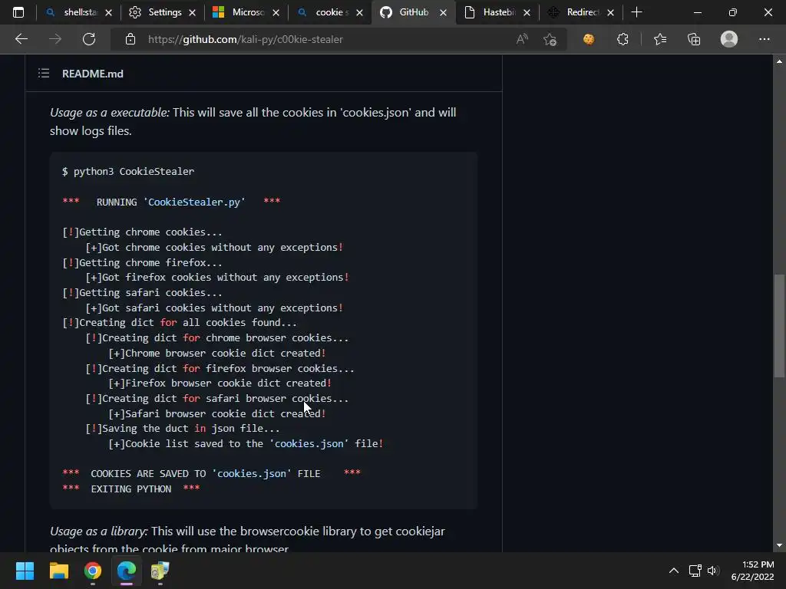Screen dimensions: 786x589
Task: Switch to the cookie search tab
Action: (x=330, y=12)
